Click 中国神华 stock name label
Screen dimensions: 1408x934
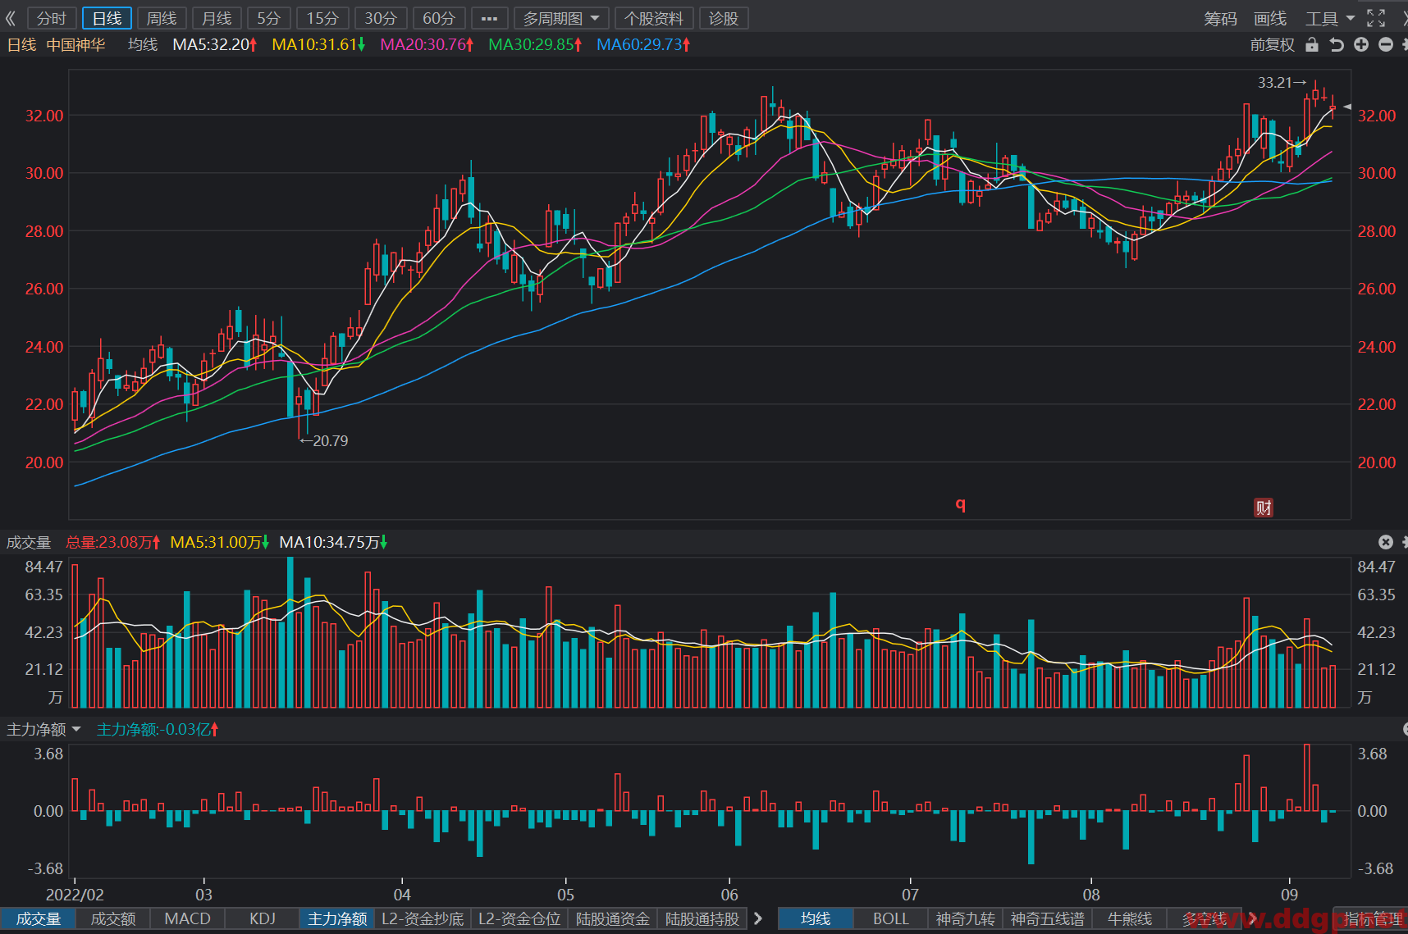75,44
